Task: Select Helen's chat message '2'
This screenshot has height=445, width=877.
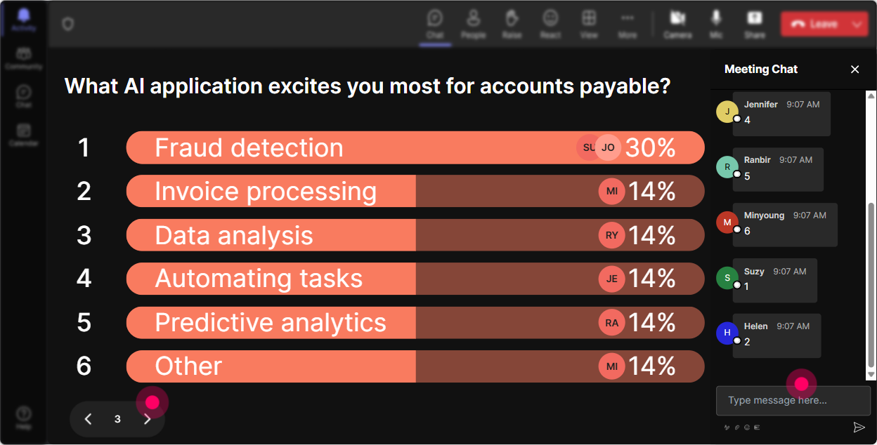Action: pos(777,336)
